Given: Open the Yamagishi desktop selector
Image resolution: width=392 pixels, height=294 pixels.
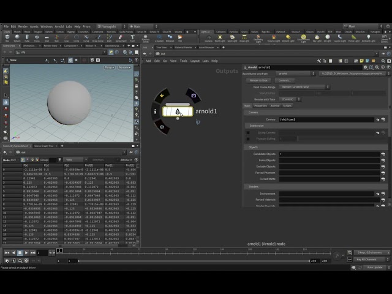Looking at the screenshot, I should (x=111, y=26).
